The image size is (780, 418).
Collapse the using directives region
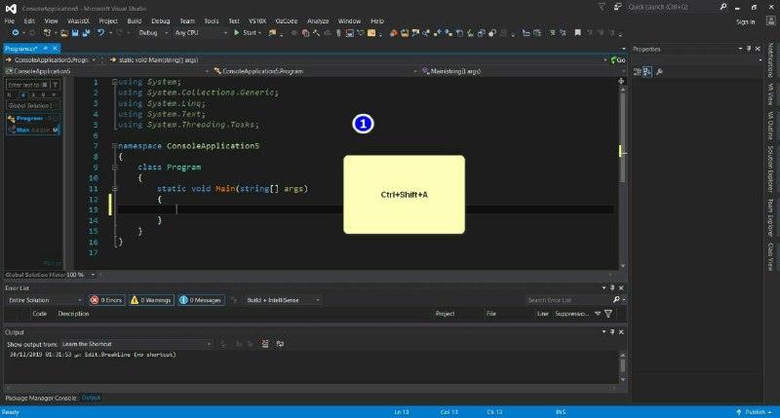[x=114, y=82]
